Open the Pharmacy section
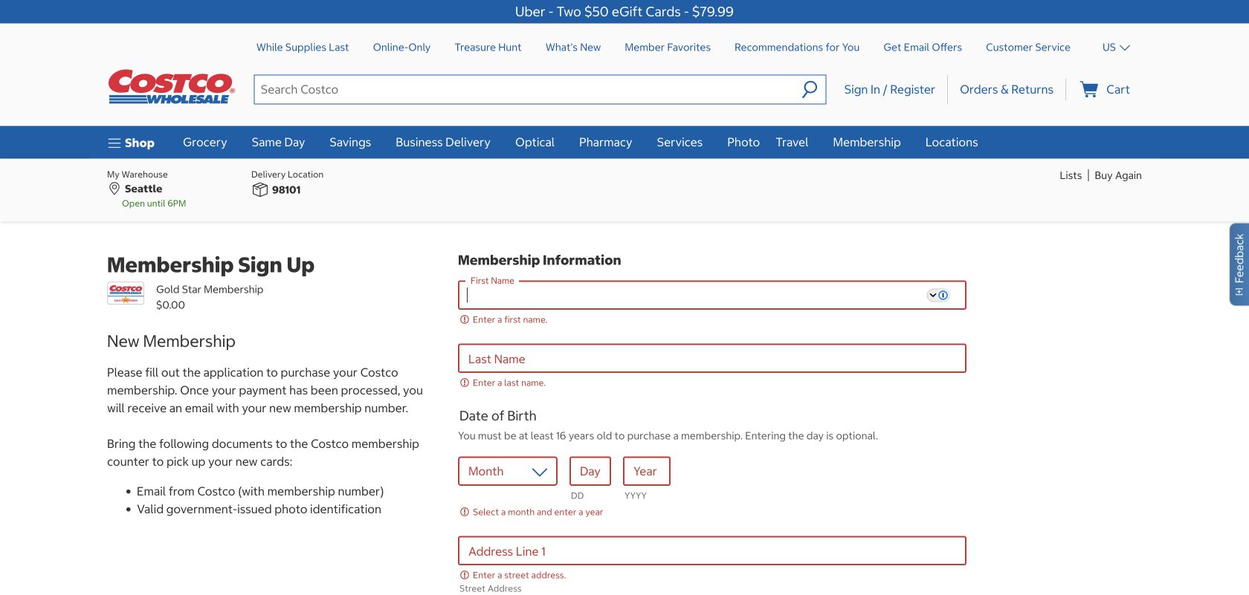The height and width of the screenshot is (595, 1249). tap(605, 143)
